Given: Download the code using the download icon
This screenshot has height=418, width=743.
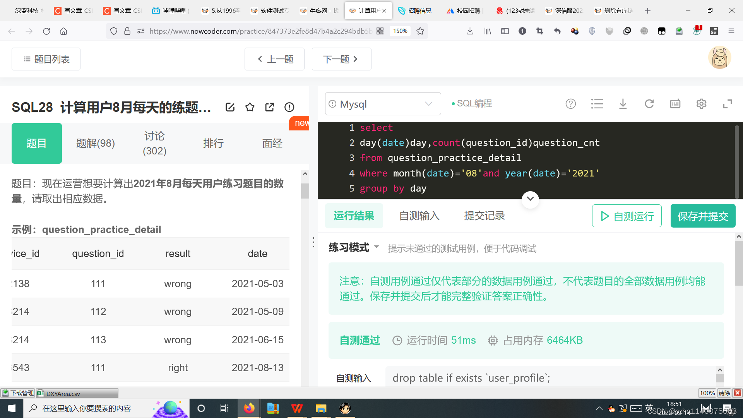Looking at the screenshot, I should 623,104.
